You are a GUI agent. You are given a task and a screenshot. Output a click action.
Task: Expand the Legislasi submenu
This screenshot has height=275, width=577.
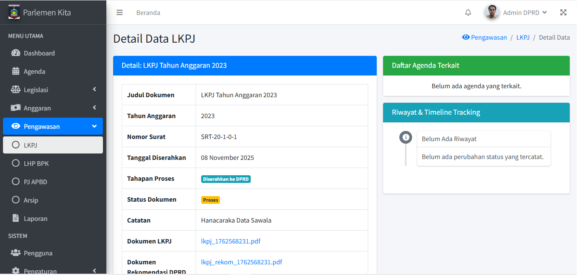(53, 90)
